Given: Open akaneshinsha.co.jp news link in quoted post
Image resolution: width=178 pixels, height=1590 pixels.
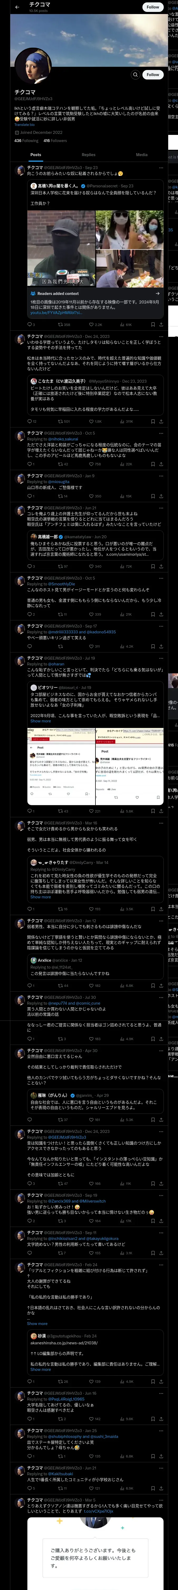Looking at the screenshot, I should pos(63,1343).
